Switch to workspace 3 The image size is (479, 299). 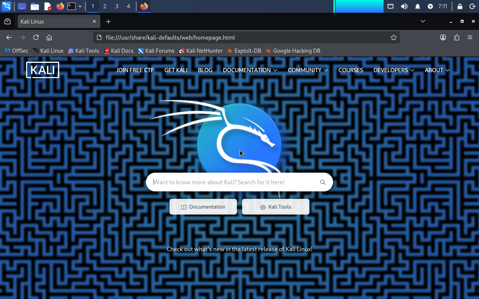click(x=117, y=6)
